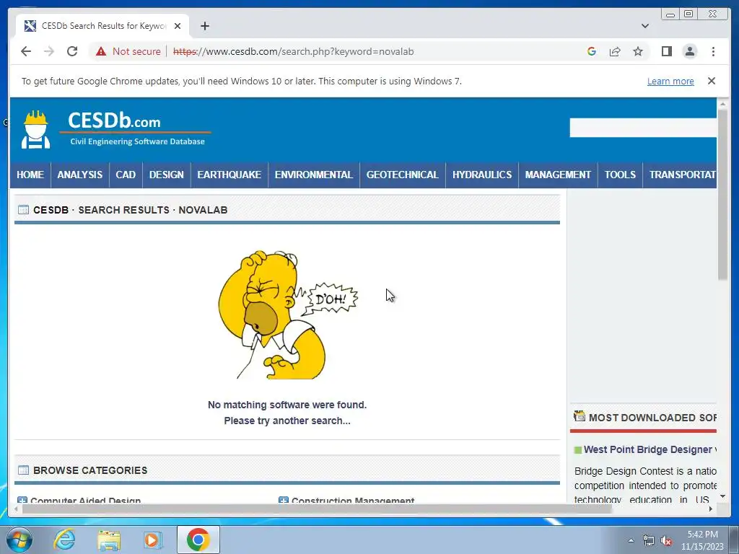The image size is (739, 554).
Task: Dismiss the Chrome update notification bar
Action: click(x=712, y=81)
